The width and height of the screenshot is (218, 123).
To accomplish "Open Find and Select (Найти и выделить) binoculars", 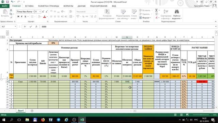I will pos(177,14).
